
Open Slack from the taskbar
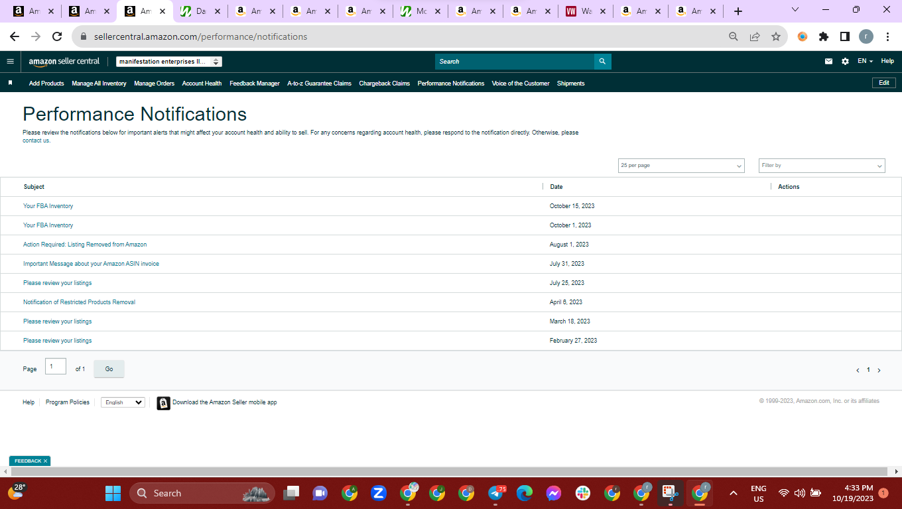(x=583, y=493)
